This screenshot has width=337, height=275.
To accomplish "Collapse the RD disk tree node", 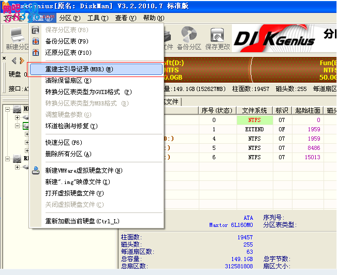I will pyautogui.click(x=8, y=159).
